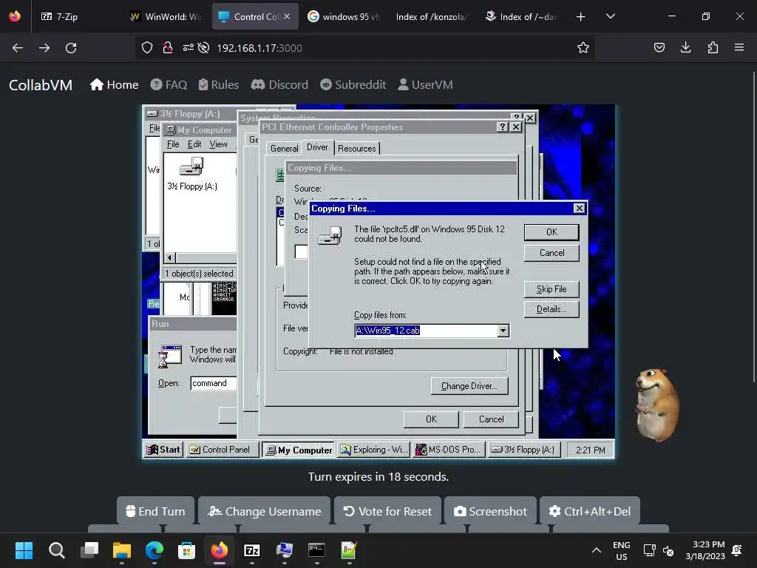Select the 3½ Floppy (A:) drive icon
The image size is (757, 568).
point(191,175)
